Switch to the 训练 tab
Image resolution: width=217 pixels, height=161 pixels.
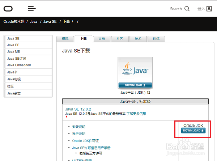coord(156,39)
